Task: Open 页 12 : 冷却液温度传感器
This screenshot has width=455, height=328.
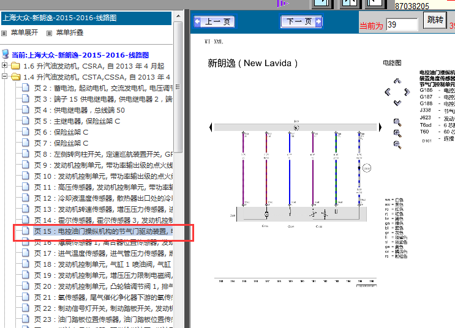Action: 103,198
